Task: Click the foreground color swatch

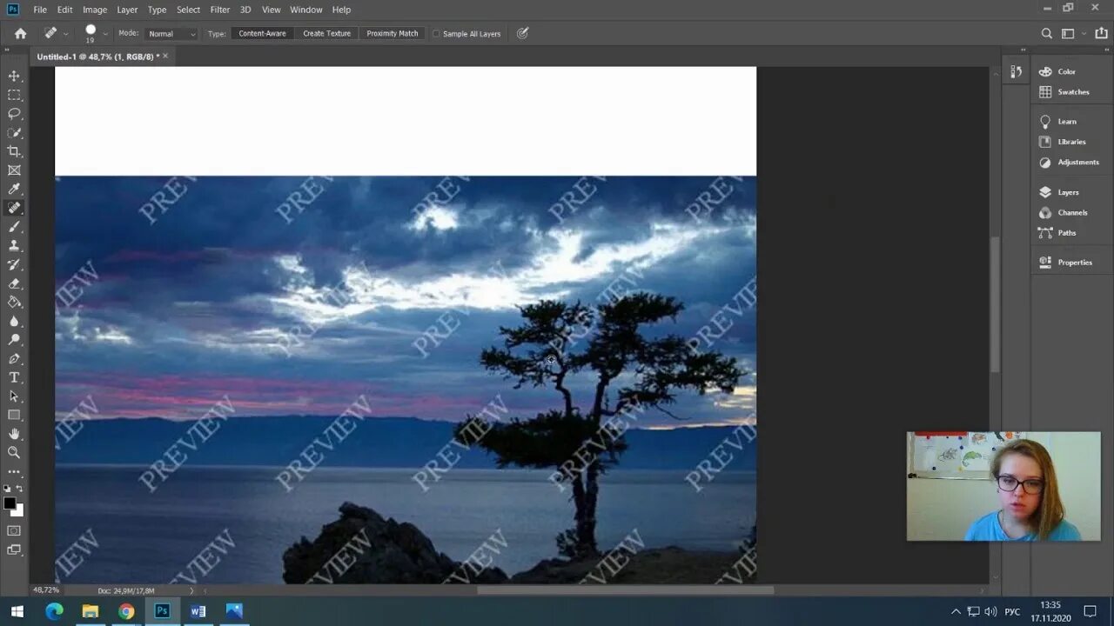Action: pyautogui.click(x=9, y=503)
